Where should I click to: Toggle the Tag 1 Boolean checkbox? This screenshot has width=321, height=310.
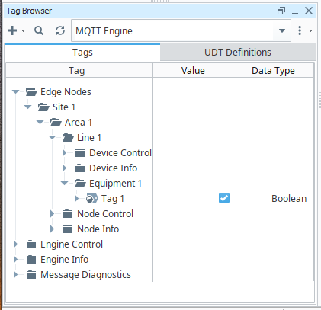click(x=224, y=198)
